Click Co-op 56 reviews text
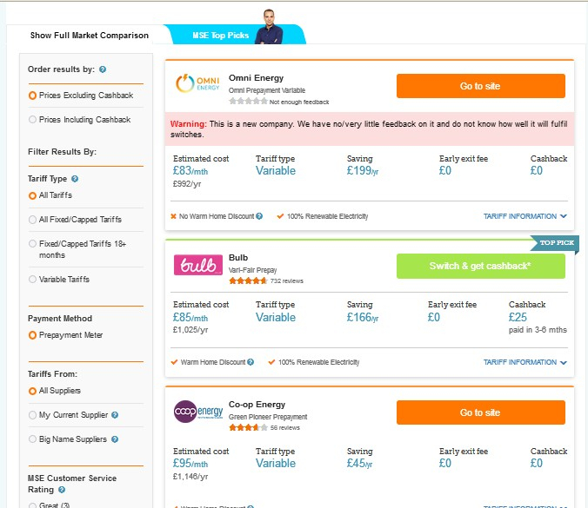Viewport: 588px width, 508px height. pyautogui.click(x=285, y=427)
